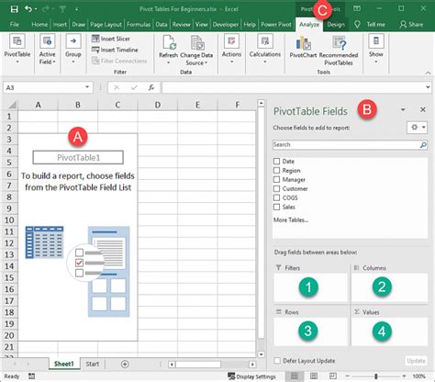Expand the formula bar

click(x=428, y=87)
